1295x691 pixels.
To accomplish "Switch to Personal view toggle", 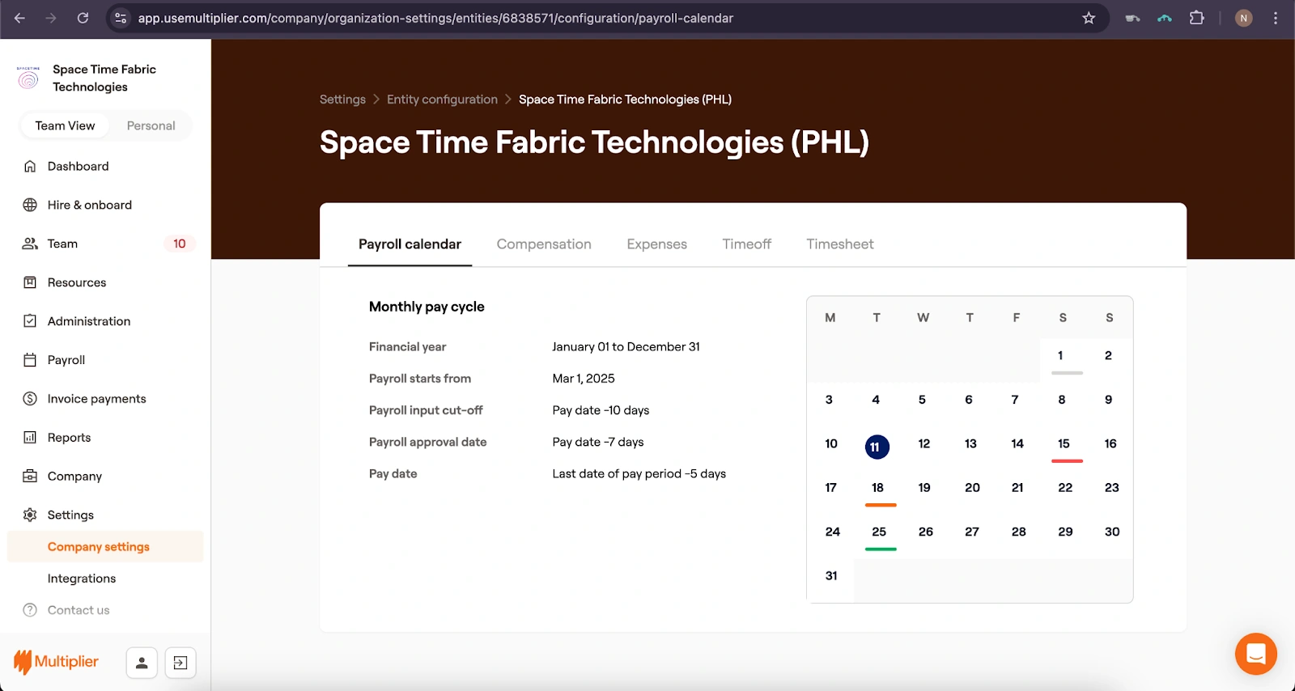I will point(151,125).
